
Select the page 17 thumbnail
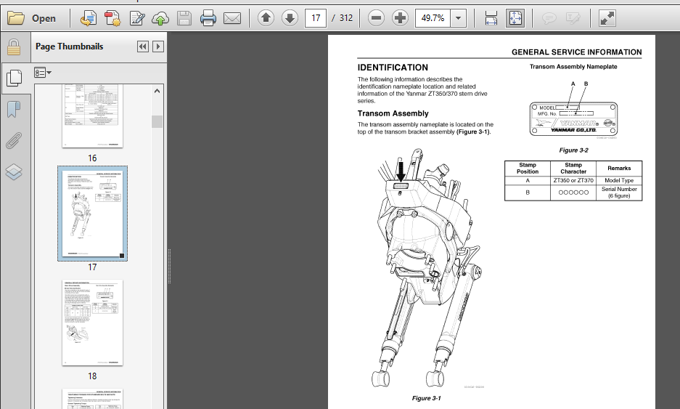[x=92, y=213]
